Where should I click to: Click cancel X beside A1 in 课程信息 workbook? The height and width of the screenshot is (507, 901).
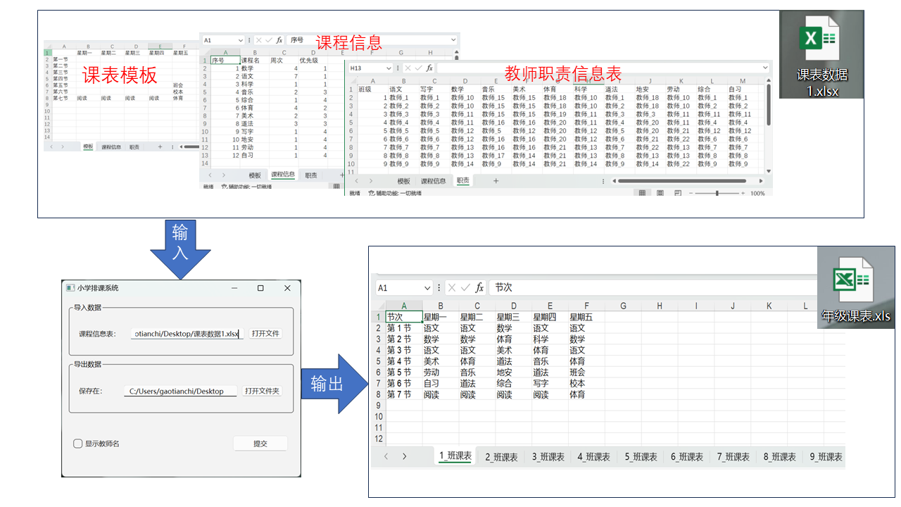[x=258, y=41]
